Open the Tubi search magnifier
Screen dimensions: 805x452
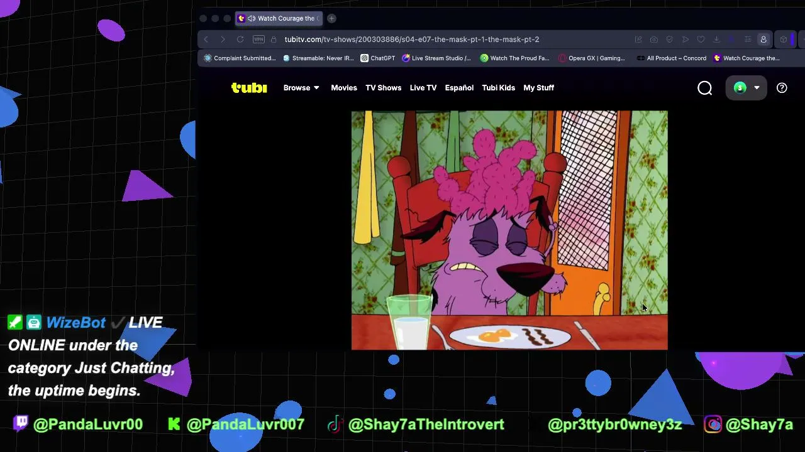(704, 88)
